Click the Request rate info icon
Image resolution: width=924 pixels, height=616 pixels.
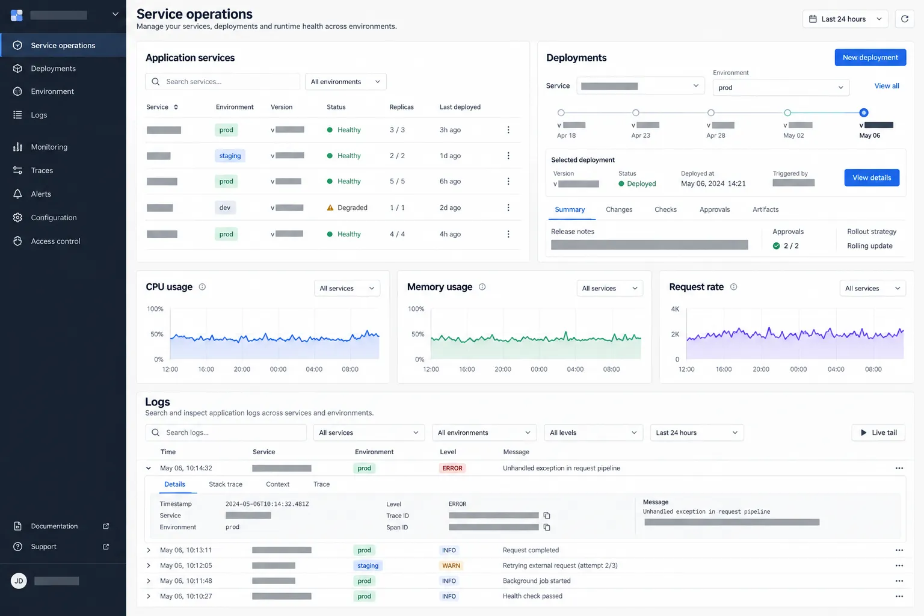[733, 287]
